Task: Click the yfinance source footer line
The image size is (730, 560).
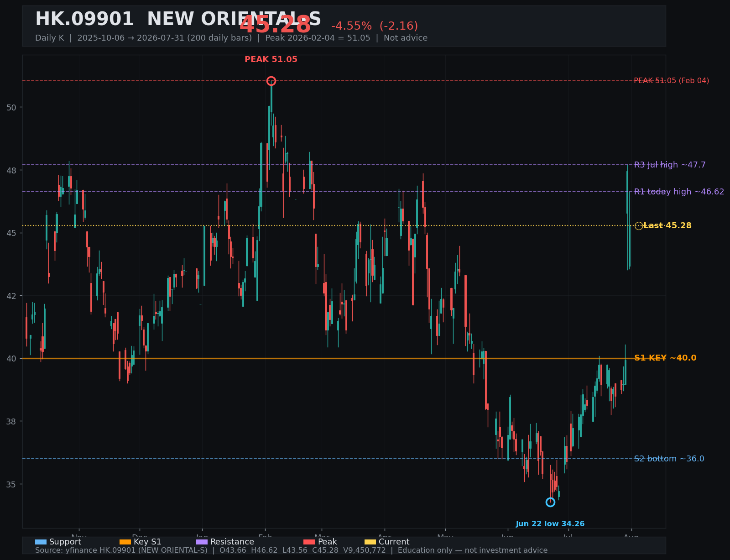Action: tap(291, 550)
